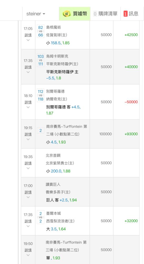Screen dimensions: 144x264
Task: Open 詳情 for the 18:10 別爾哥羅德 game
Action: click(28, 102)
